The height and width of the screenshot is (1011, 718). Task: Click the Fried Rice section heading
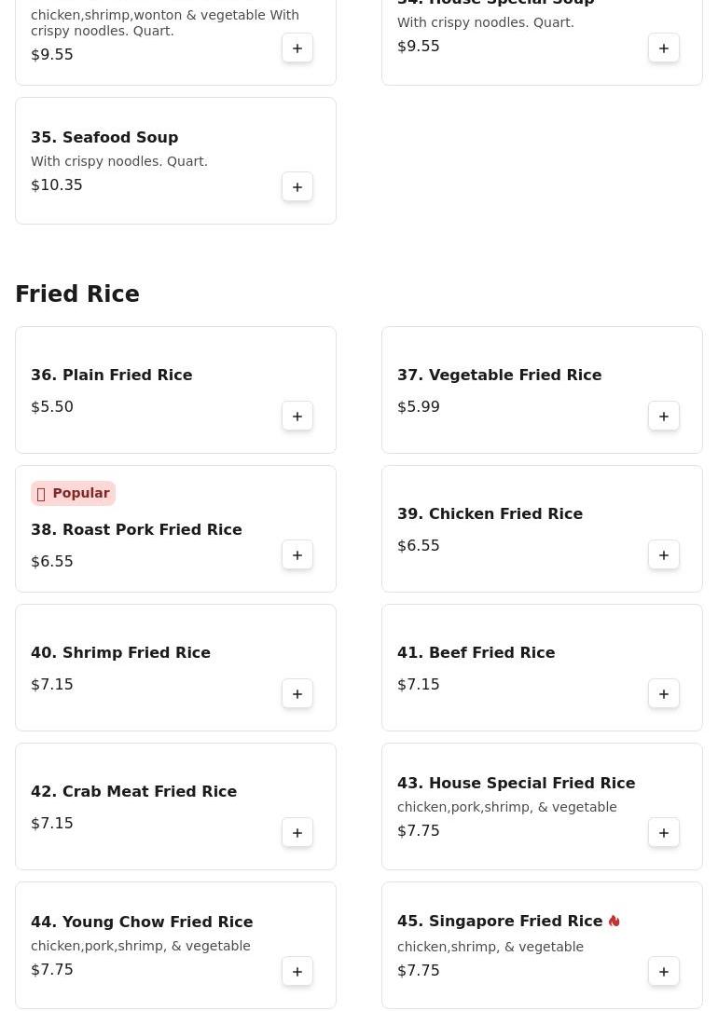(77, 294)
